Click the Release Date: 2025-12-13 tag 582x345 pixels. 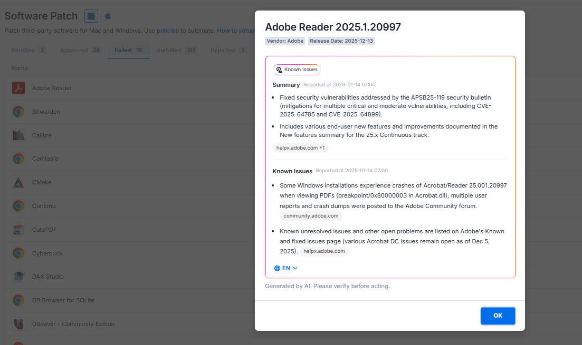pos(341,41)
